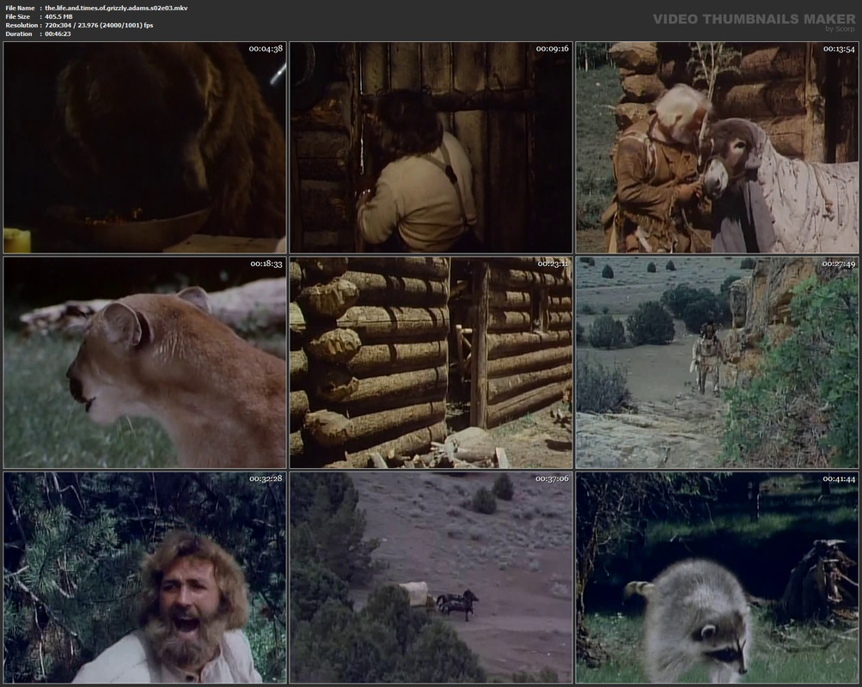Select the cabin door thumbnail at 00:09:16
Screen dimensions: 862x687
(x=431, y=148)
